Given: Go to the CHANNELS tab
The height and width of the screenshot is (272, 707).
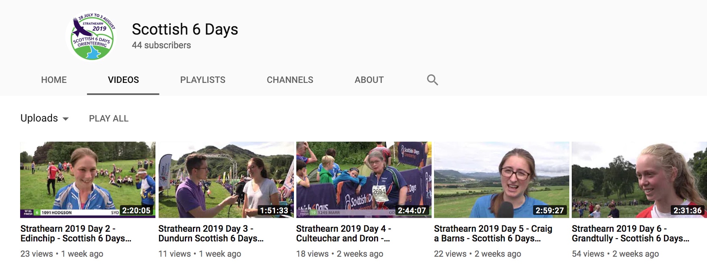Looking at the screenshot, I should (x=290, y=80).
